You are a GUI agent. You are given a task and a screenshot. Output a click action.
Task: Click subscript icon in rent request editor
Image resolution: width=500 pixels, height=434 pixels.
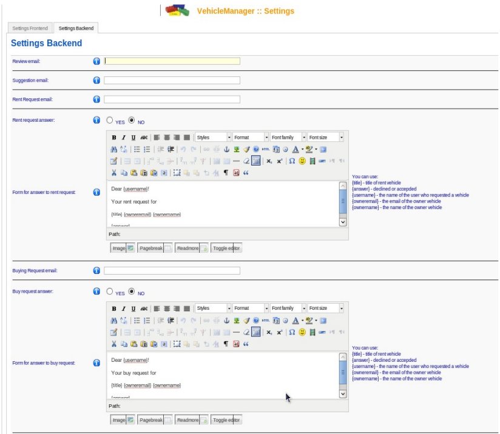coord(269,161)
